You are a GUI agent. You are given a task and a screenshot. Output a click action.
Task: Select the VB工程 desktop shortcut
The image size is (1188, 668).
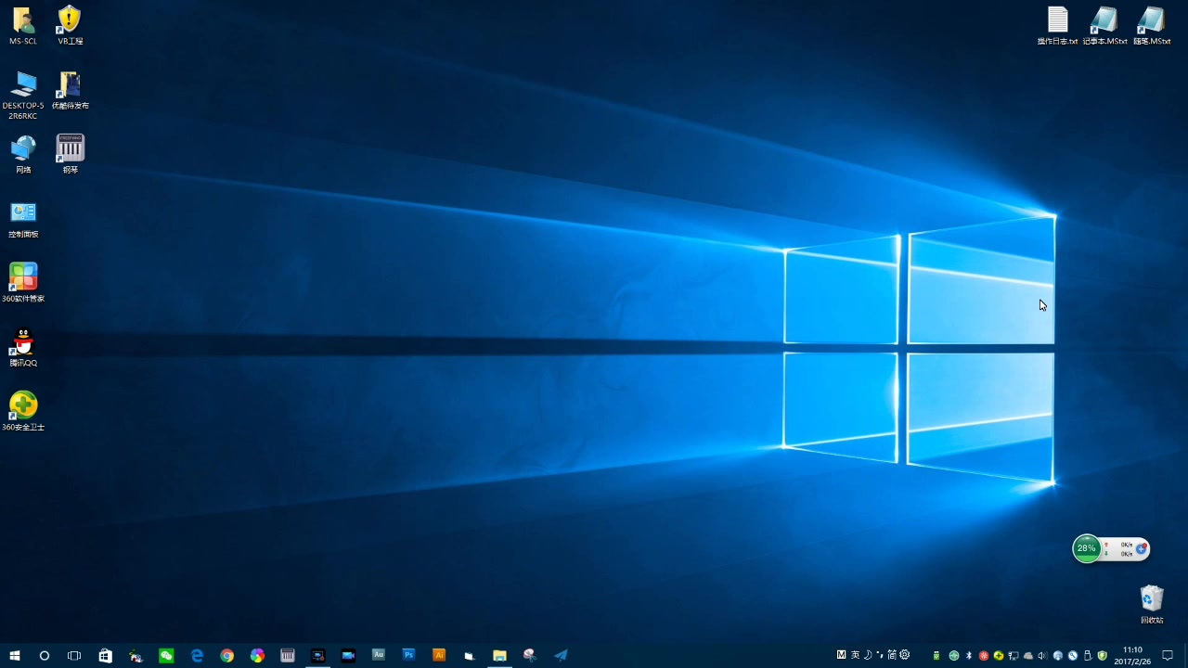click(x=71, y=26)
